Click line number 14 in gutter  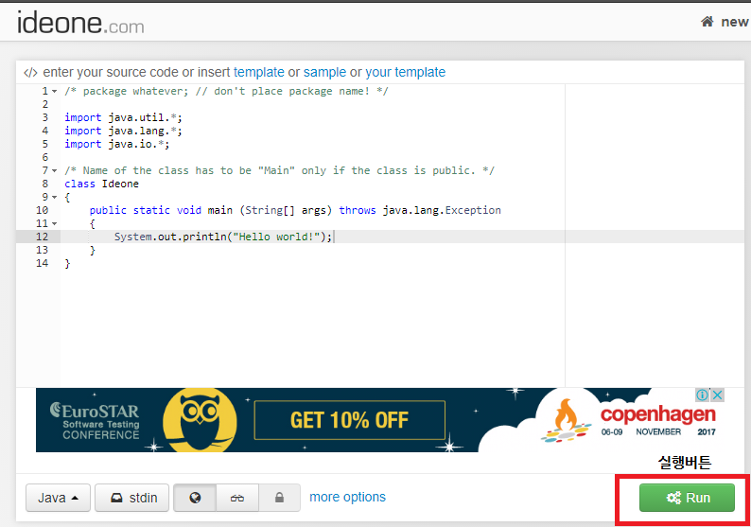pos(43,263)
